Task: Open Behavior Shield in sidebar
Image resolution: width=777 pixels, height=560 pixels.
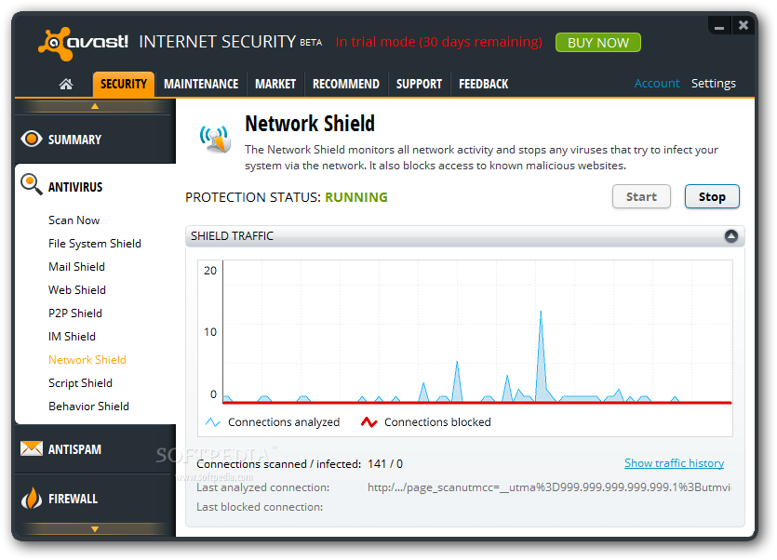Action: pos(88,407)
